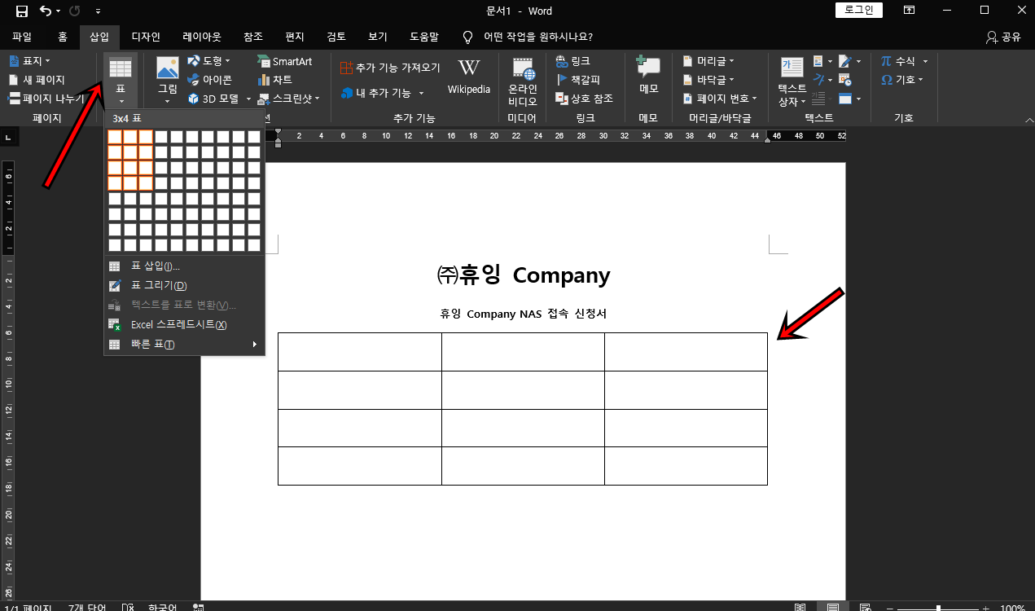Insert a 새 페이지 blank page
The width and height of the screenshot is (1035, 611).
coord(37,80)
